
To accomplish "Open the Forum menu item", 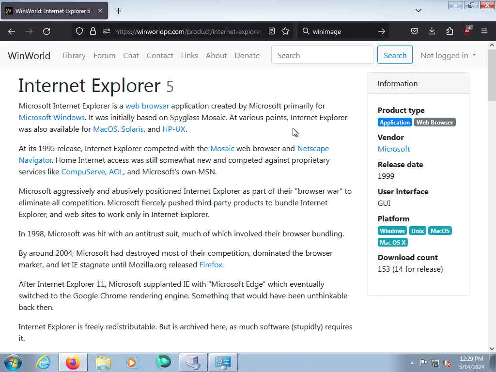I will pyautogui.click(x=105, y=56).
